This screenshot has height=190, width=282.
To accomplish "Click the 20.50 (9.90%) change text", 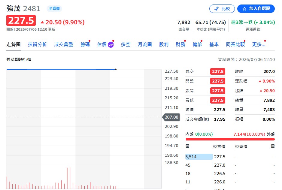I will [62, 22].
